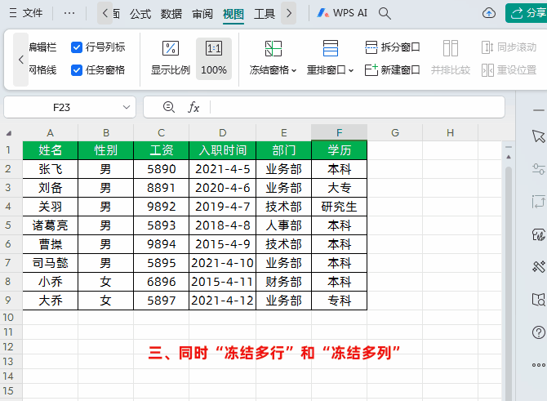547x401 pixels.
Task: Select column G header
Action: (x=395, y=133)
